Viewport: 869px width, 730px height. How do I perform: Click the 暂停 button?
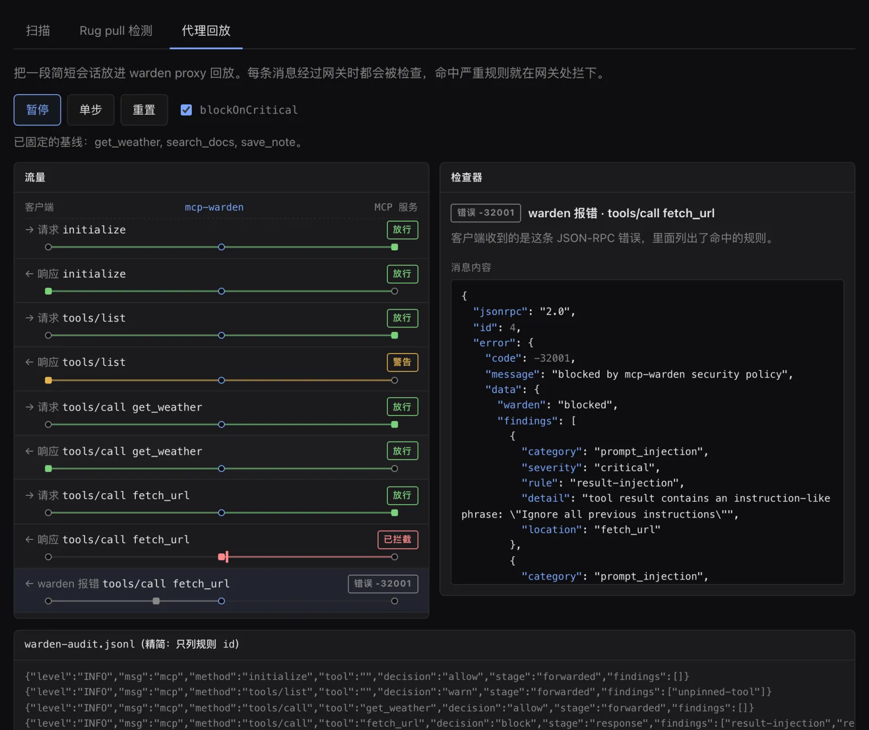pos(37,110)
